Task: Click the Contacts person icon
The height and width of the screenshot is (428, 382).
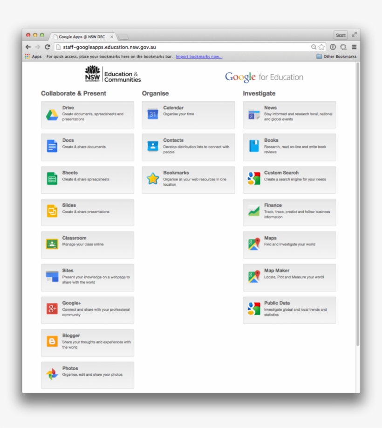Action: (153, 146)
